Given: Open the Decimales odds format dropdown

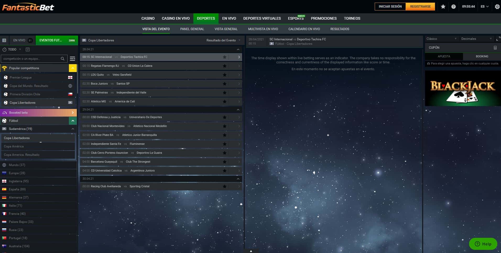Looking at the screenshot, I should coord(476,39).
